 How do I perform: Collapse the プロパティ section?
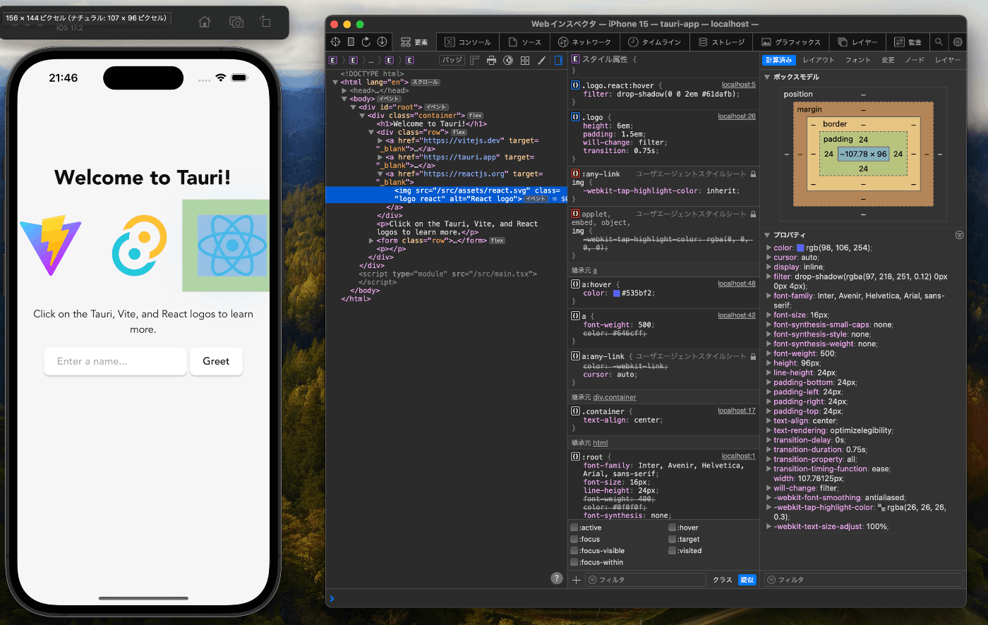point(768,236)
